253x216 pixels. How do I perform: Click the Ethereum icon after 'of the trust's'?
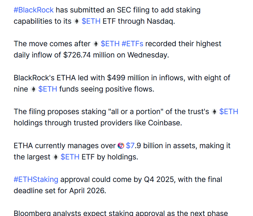[x=214, y=112]
